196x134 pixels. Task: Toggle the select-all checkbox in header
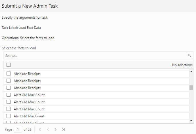tap(9, 65)
